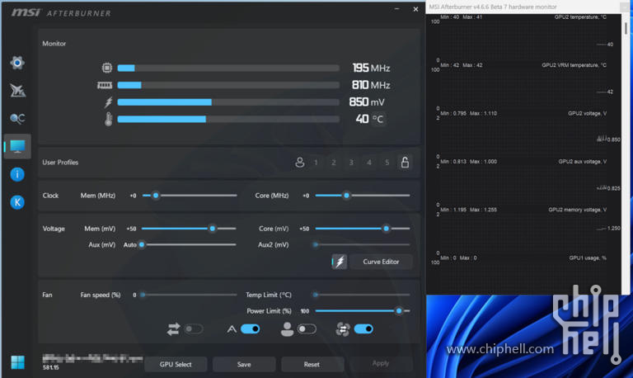The image size is (633, 378).
Task: Open the Curve Editor
Action: tap(381, 262)
